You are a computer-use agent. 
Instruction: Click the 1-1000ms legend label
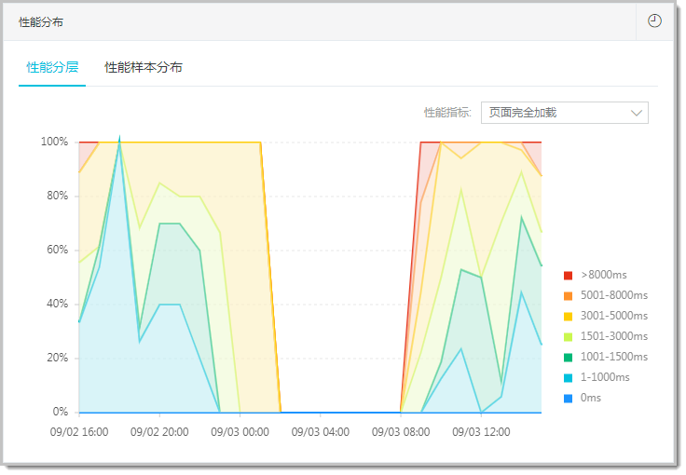(605, 377)
